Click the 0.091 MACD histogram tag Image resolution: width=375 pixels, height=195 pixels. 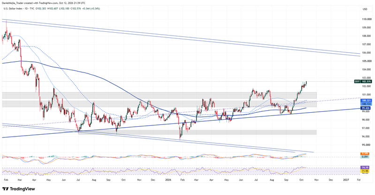pyautogui.click(x=365, y=157)
